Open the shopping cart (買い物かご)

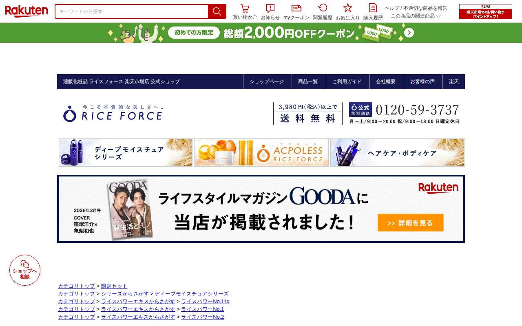245,12
